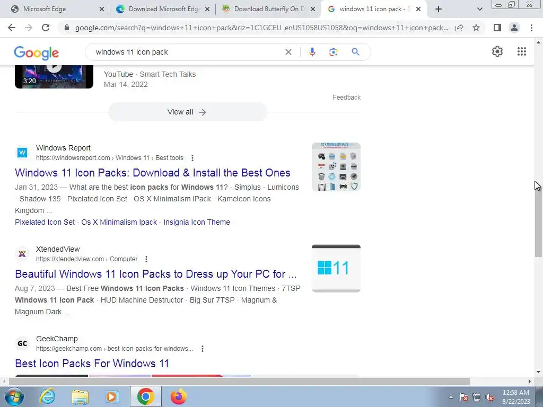
Task: Click the address bar URL
Action: tap(261, 28)
